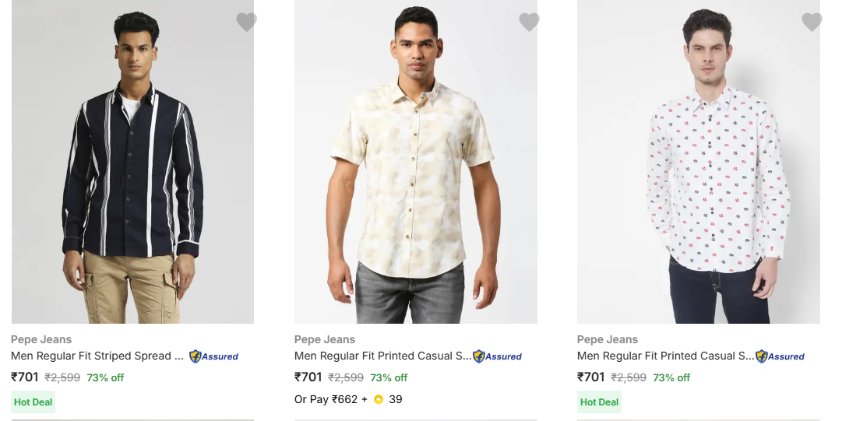The image size is (842, 421).
Task: Click Pepe Jeans brand on the middle product
Action: pos(325,339)
